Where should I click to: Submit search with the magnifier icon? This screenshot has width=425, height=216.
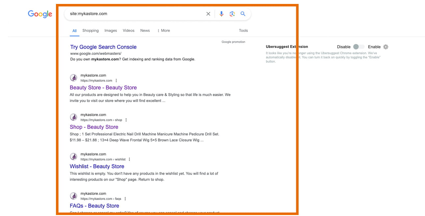pos(243,14)
